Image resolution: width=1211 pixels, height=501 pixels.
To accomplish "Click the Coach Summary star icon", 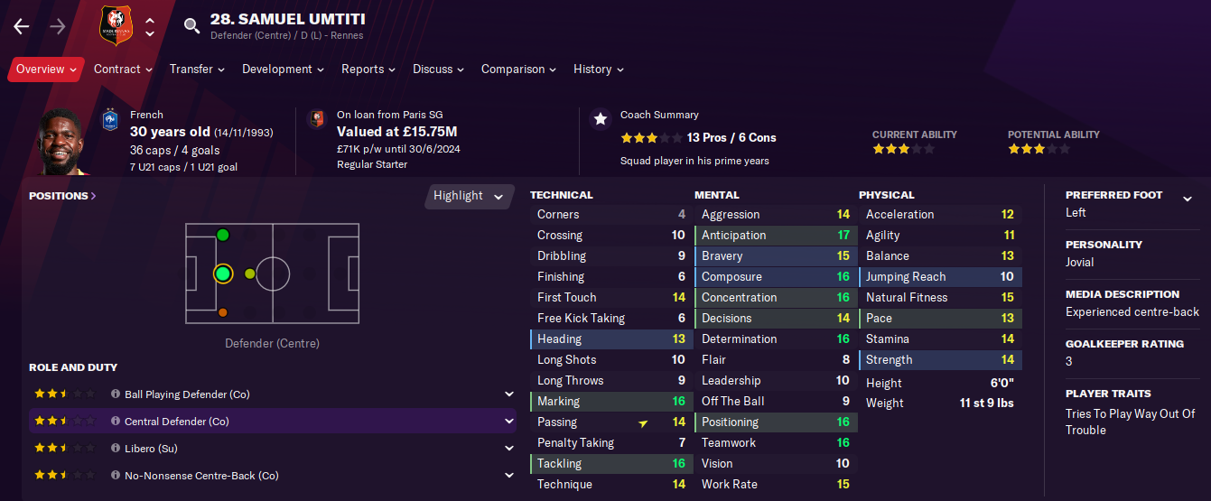I will pyautogui.click(x=600, y=120).
